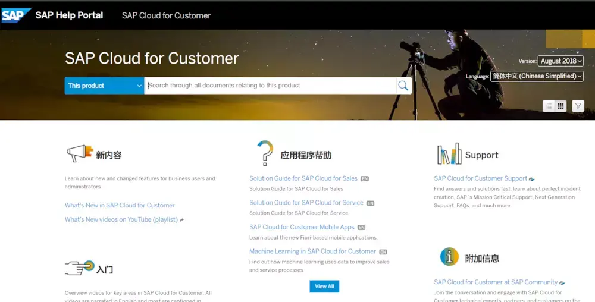
Task: Open Solution Guide for SAP Cloud for Sales
Action: 303,178
